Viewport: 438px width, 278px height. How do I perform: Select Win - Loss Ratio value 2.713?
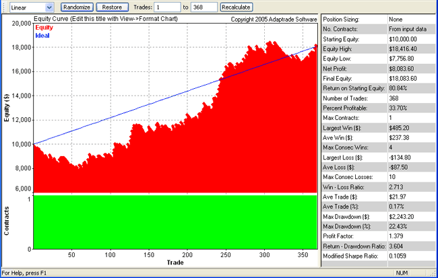396,187
